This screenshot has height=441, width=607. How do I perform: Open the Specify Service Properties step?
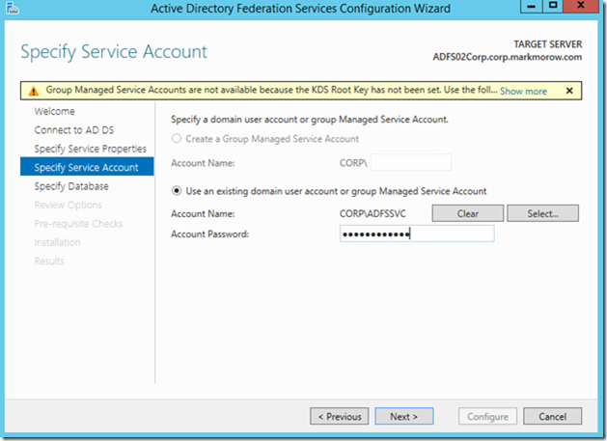click(x=90, y=149)
